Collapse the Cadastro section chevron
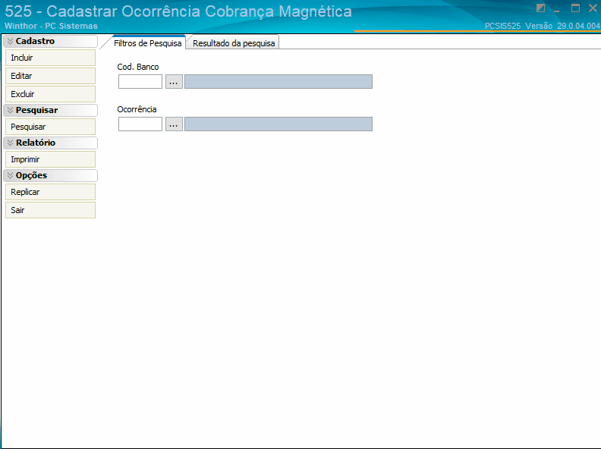This screenshot has height=449, width=601. [11, 41]
